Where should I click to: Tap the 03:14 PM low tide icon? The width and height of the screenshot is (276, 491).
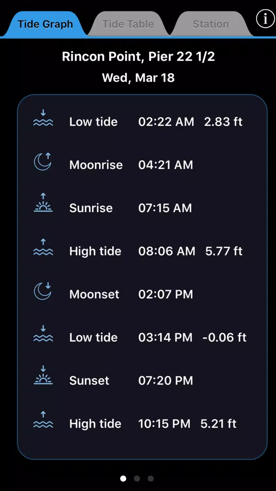[43, 335]
